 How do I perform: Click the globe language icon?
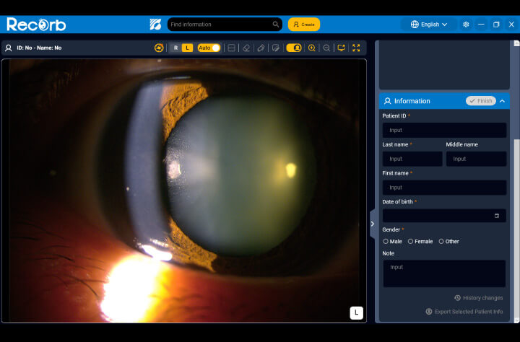point(415,25)
